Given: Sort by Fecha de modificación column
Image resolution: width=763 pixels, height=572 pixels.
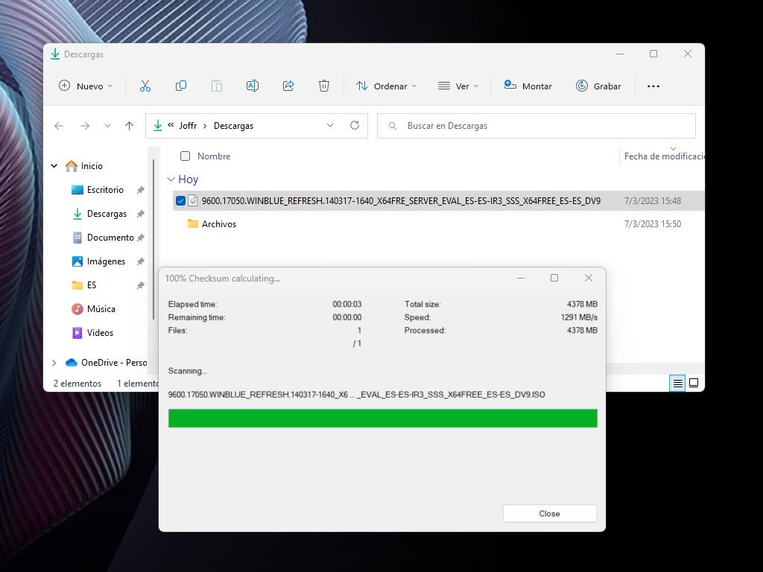Looking at the screenshot, I should point(664,156).
